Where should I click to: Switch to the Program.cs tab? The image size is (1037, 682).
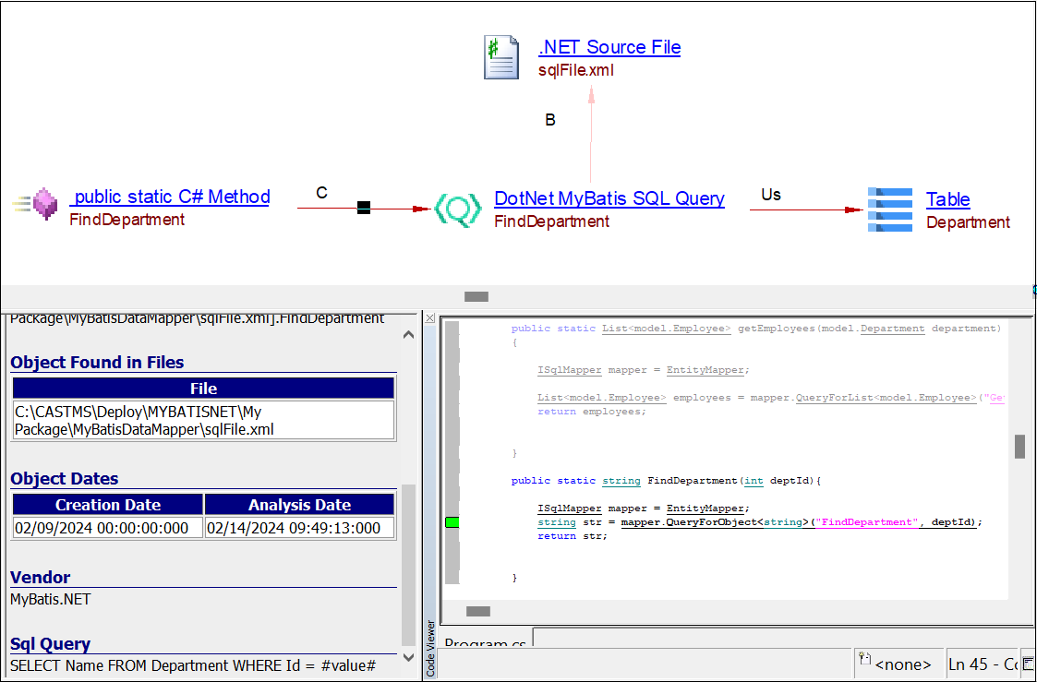coord(485,643)
